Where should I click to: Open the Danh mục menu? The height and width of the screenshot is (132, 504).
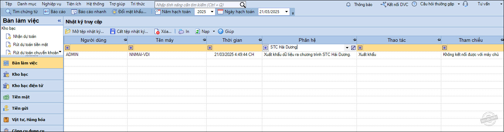click(x=27, y=4)
